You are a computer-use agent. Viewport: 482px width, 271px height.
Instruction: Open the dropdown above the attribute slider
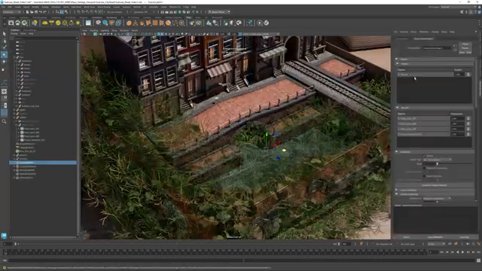click(437, 160)
